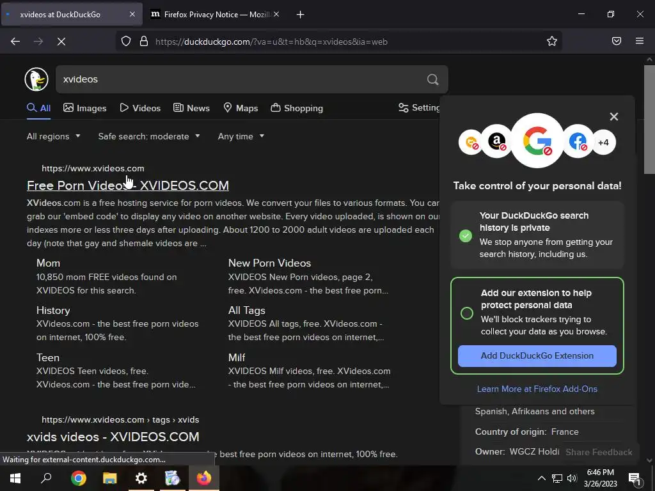Click the empty circle beside Add our extension

(466, 313)
